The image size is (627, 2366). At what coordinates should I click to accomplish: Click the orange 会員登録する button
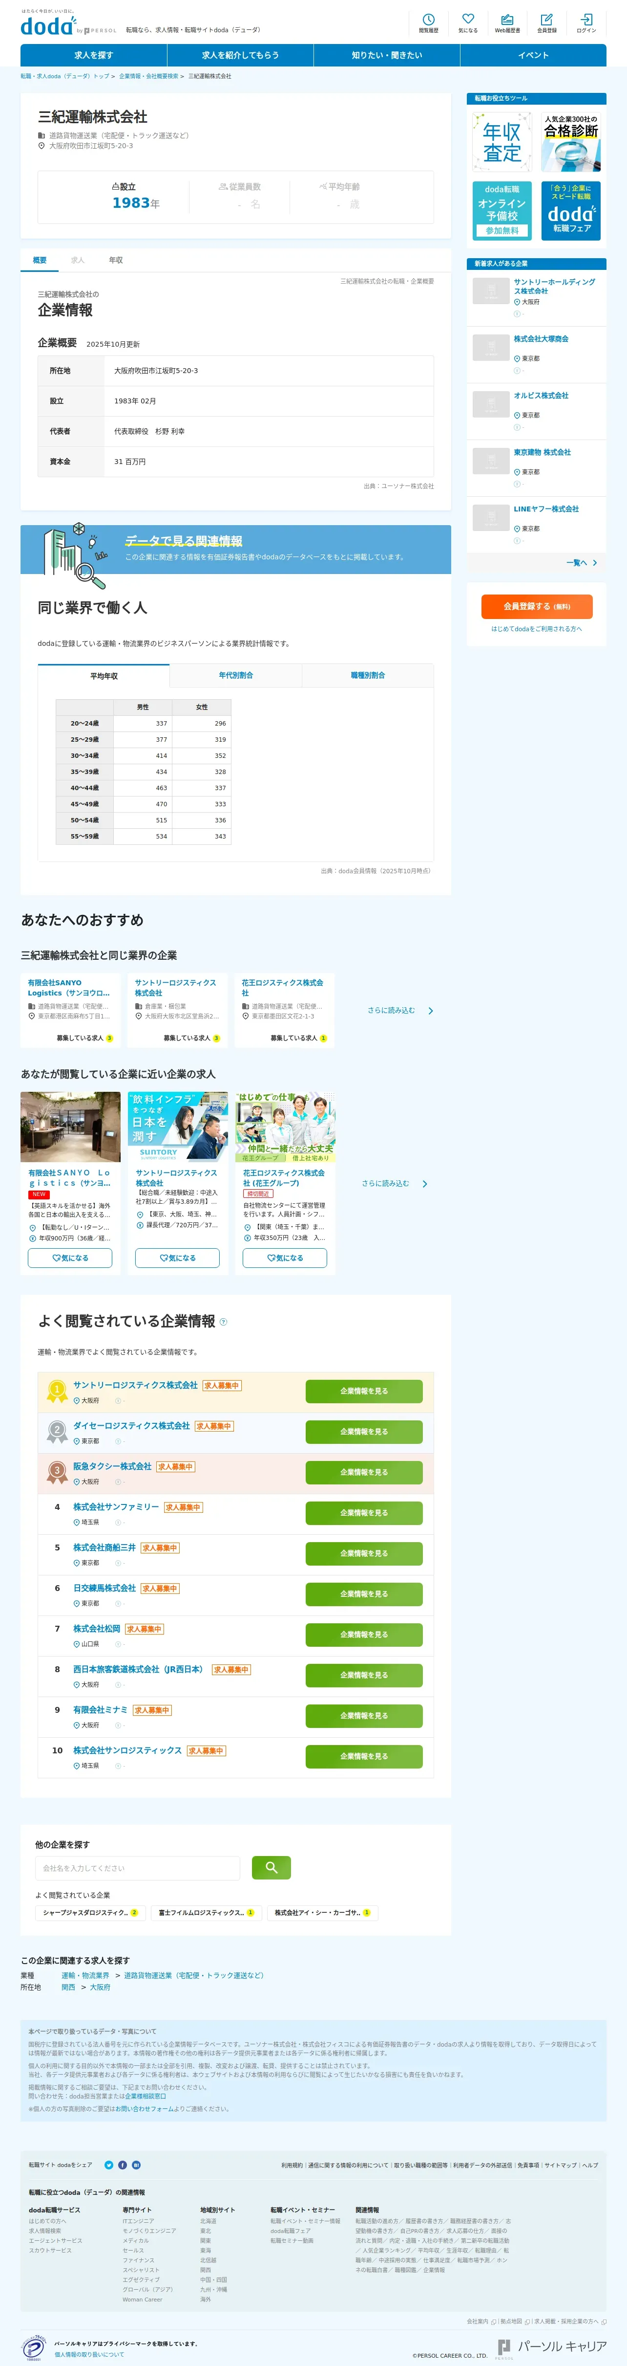point(536,606)
